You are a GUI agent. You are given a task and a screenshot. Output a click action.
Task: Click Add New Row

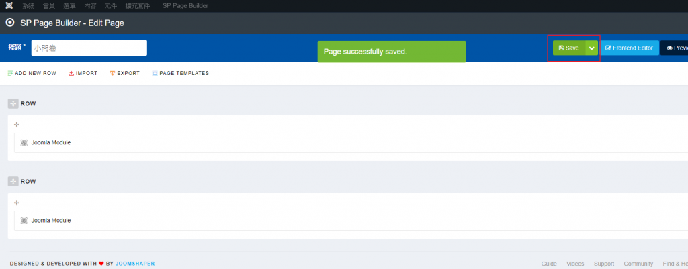(32, 73)
